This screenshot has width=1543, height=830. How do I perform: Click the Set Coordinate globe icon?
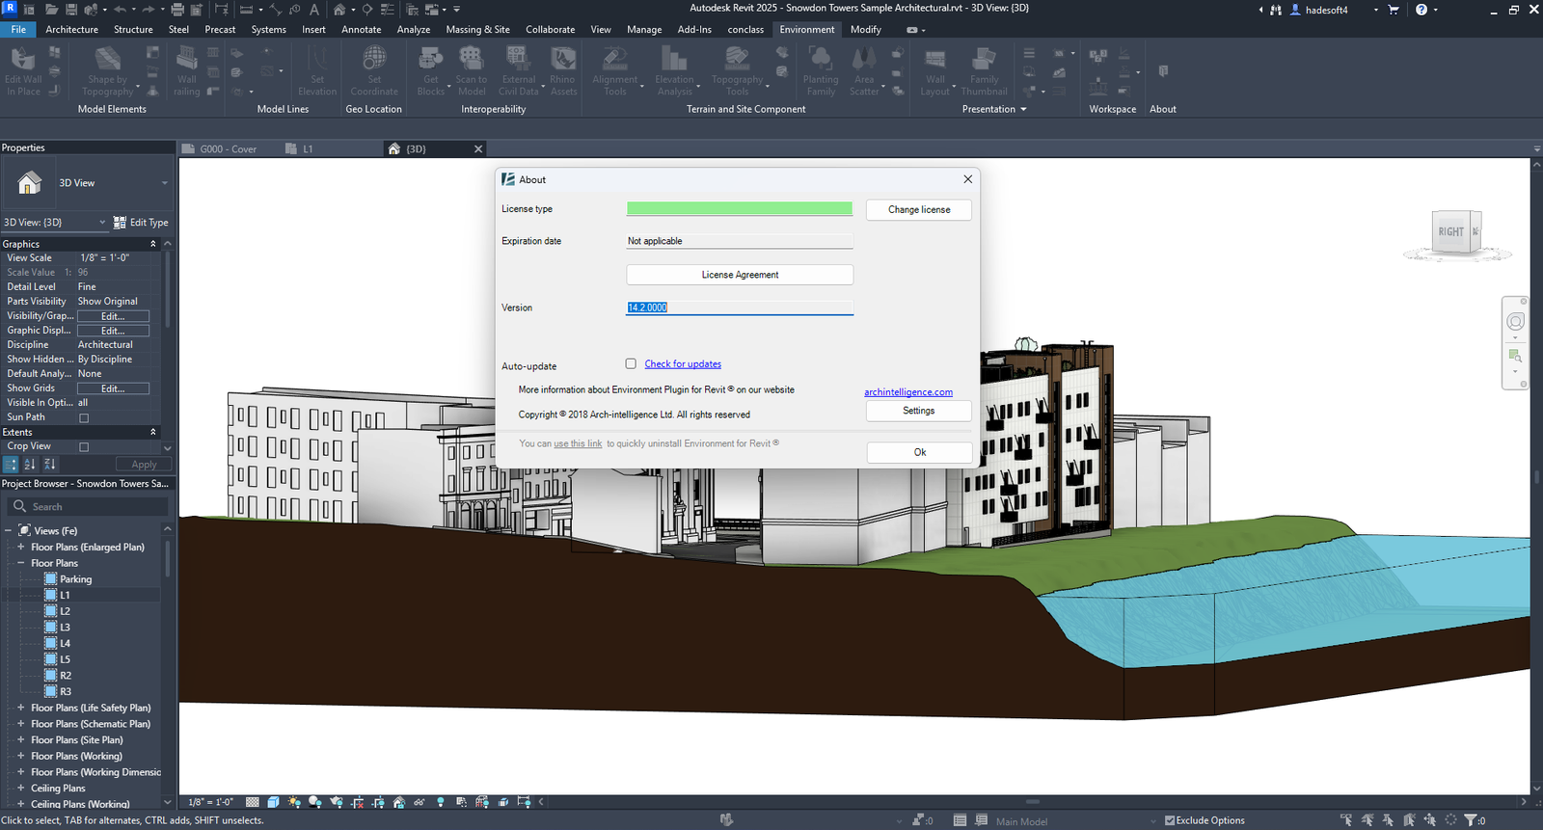click(374, 58)
